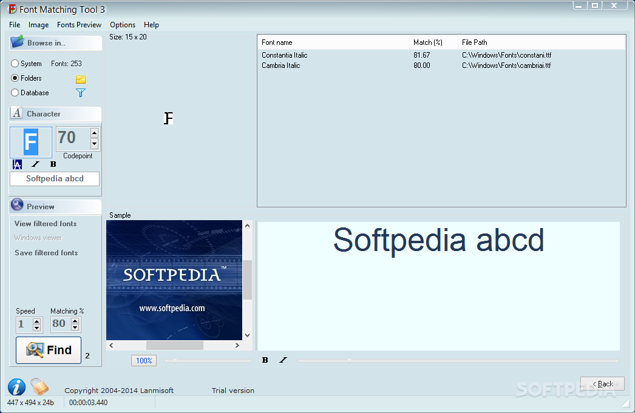
Task: Click the selected F character preview box
Action: tap(31, 143)
